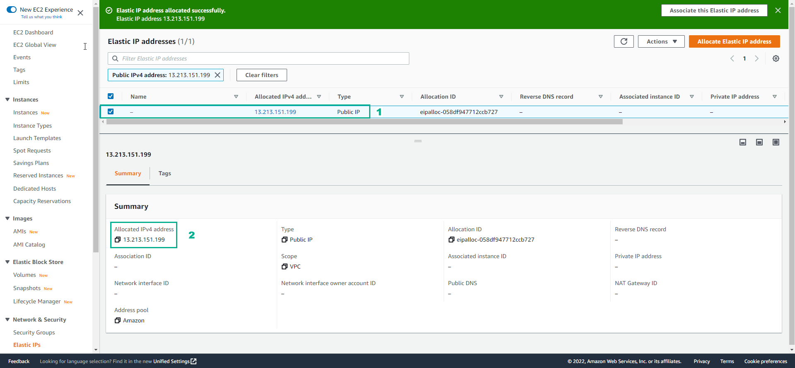Viewport: 795px width, 368px height.
Task: Sort by Associated instance ID column arrow
Action: [x=692, y=97]
